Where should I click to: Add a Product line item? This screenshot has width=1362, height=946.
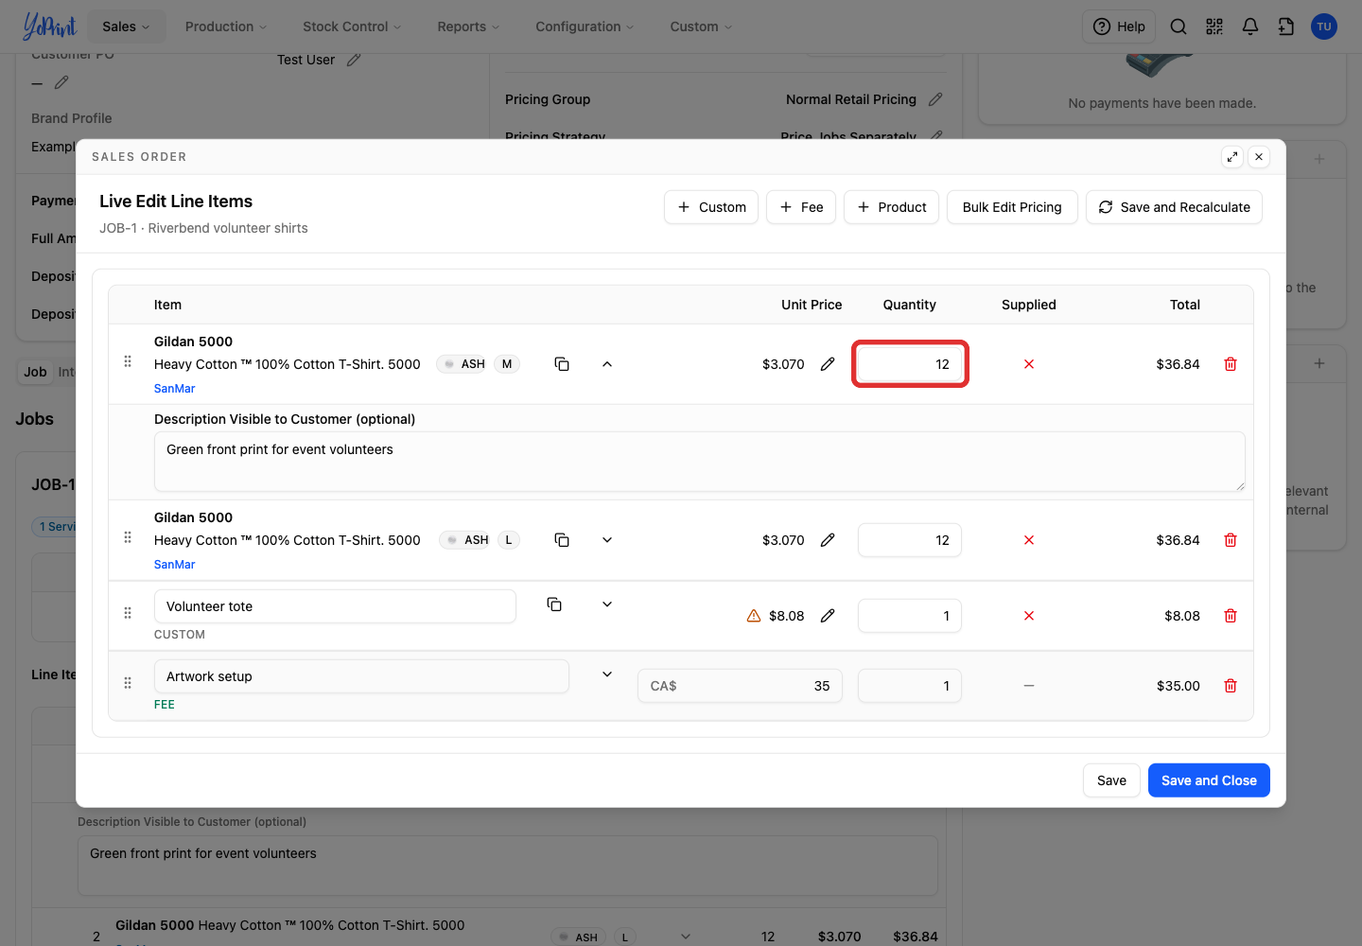pyautogui.click(x=891, y=207)
